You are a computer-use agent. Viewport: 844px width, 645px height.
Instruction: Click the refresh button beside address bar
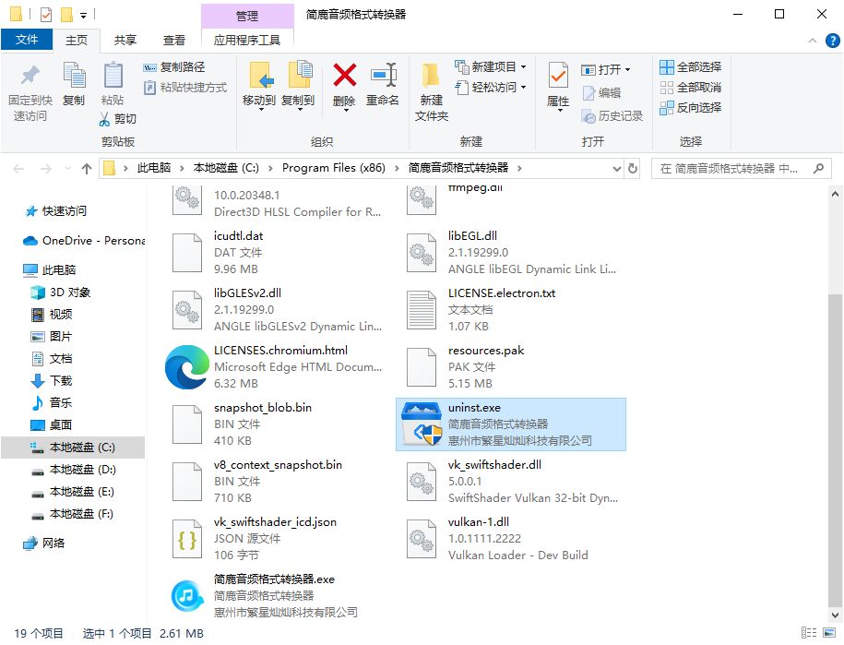click(x=633, y=169)
